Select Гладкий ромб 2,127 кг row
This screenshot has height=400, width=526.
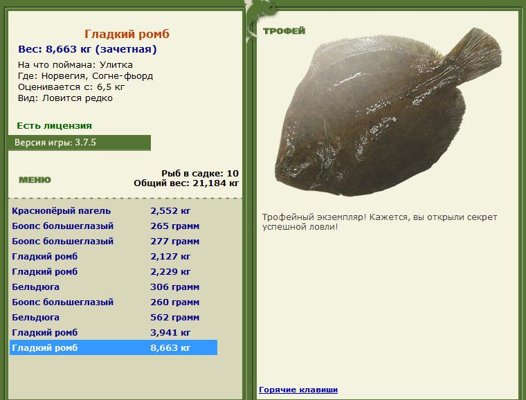tap(114, 257)
